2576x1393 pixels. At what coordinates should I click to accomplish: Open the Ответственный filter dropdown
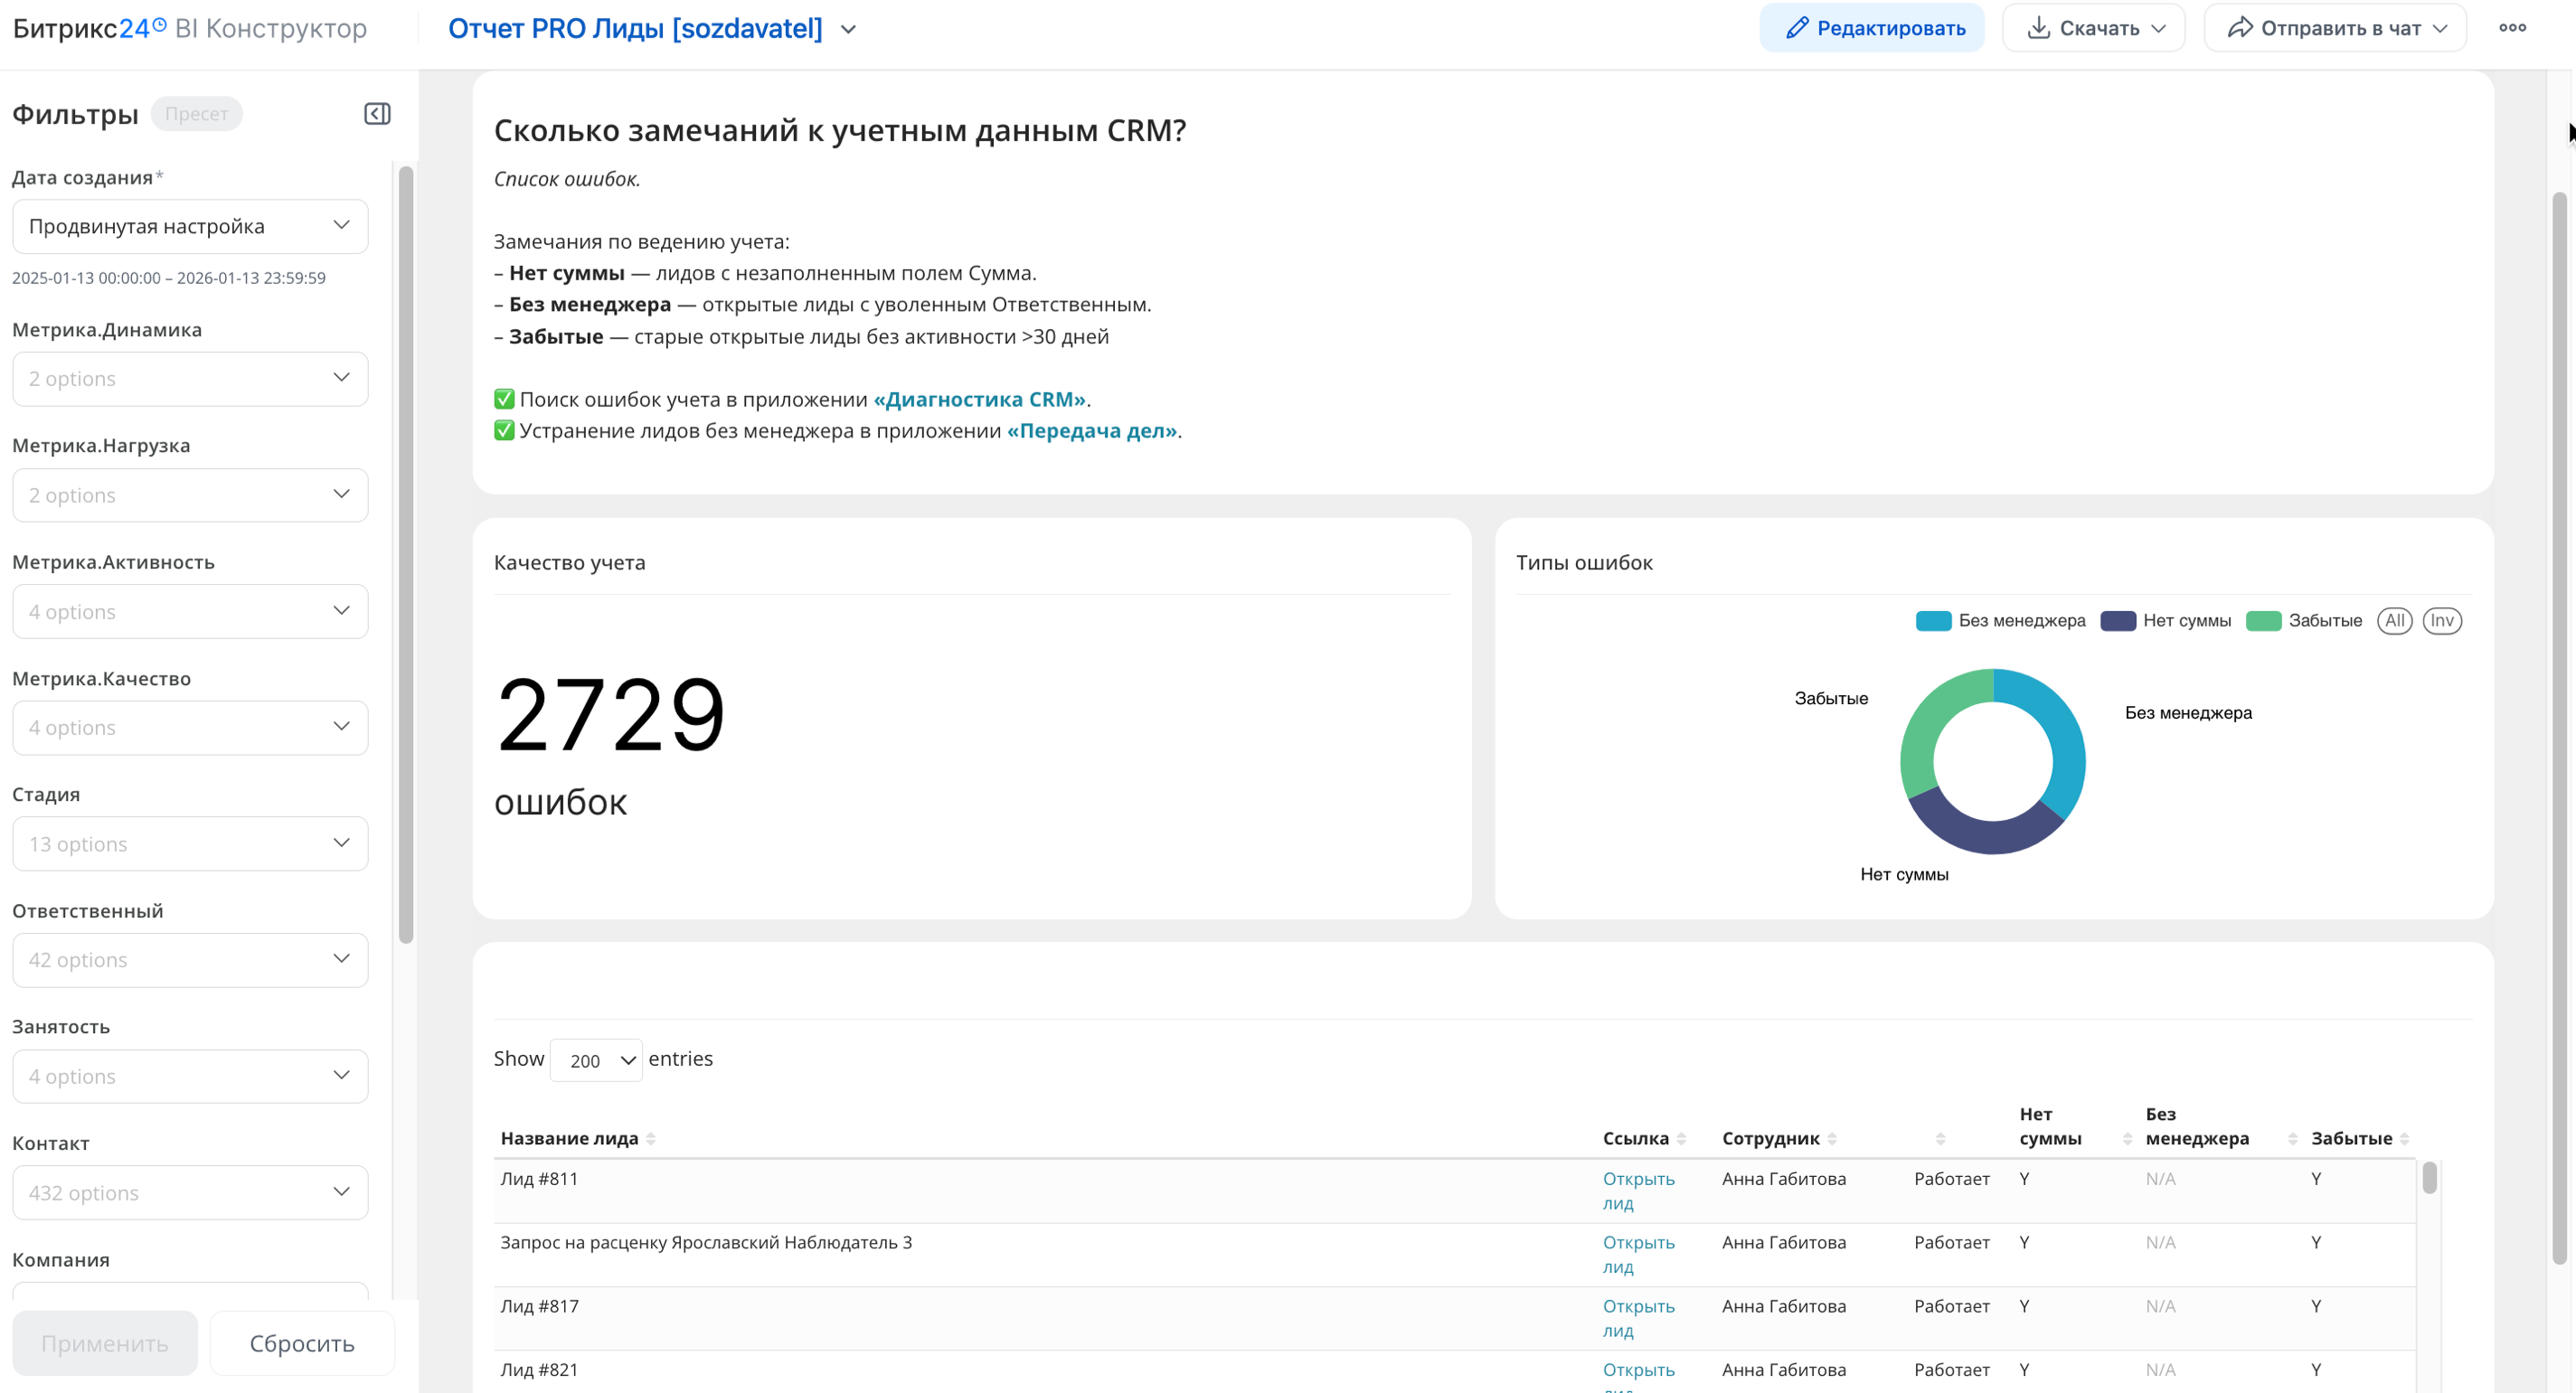coord(190,960)
